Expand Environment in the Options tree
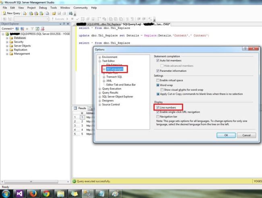The height and width of the screenshot is (198, 262). click(x=100, y=57)
